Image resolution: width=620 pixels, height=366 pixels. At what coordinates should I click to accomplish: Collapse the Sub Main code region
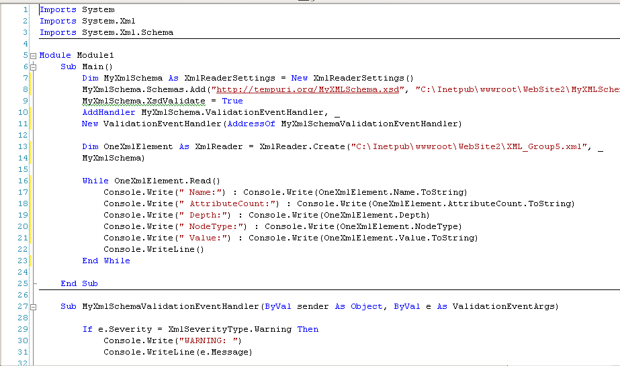coord(32,67)
